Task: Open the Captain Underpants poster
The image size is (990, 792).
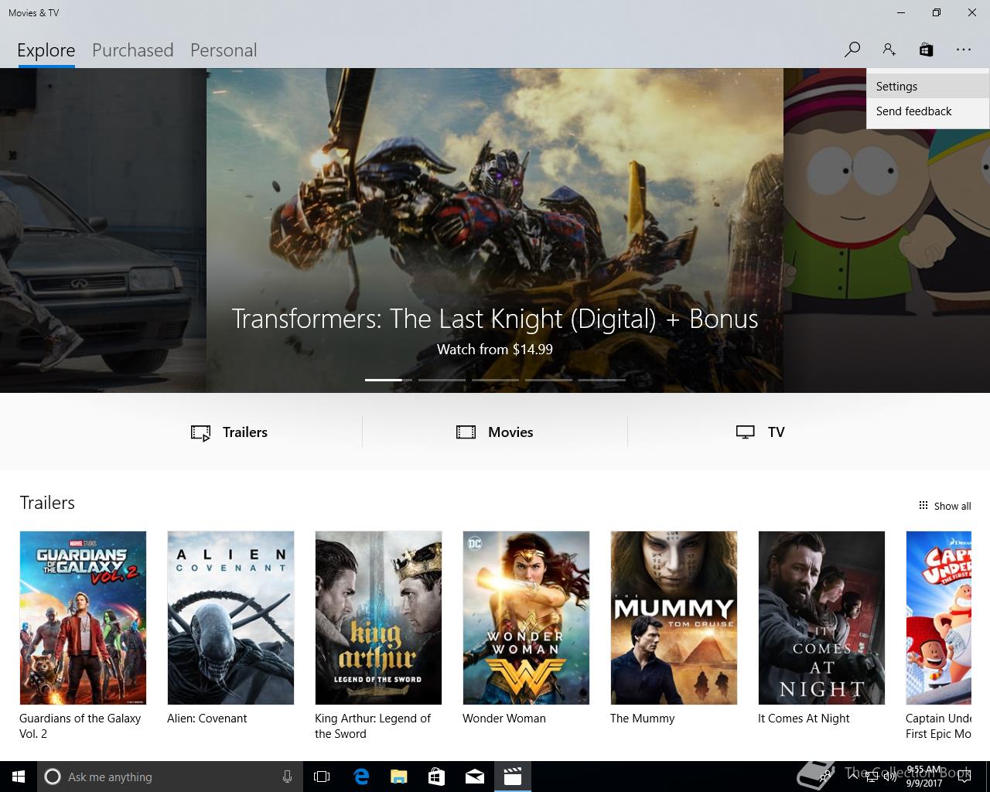Action: coord(938,618)
